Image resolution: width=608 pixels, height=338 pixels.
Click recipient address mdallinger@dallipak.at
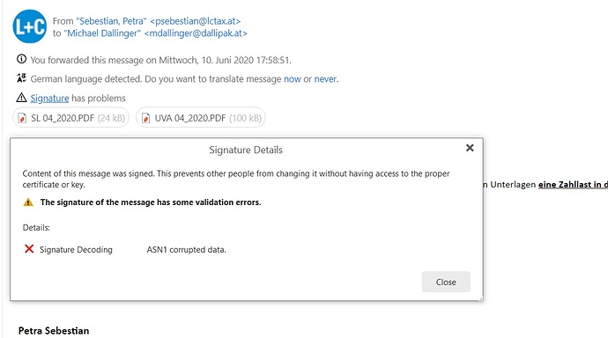[196, 33]
